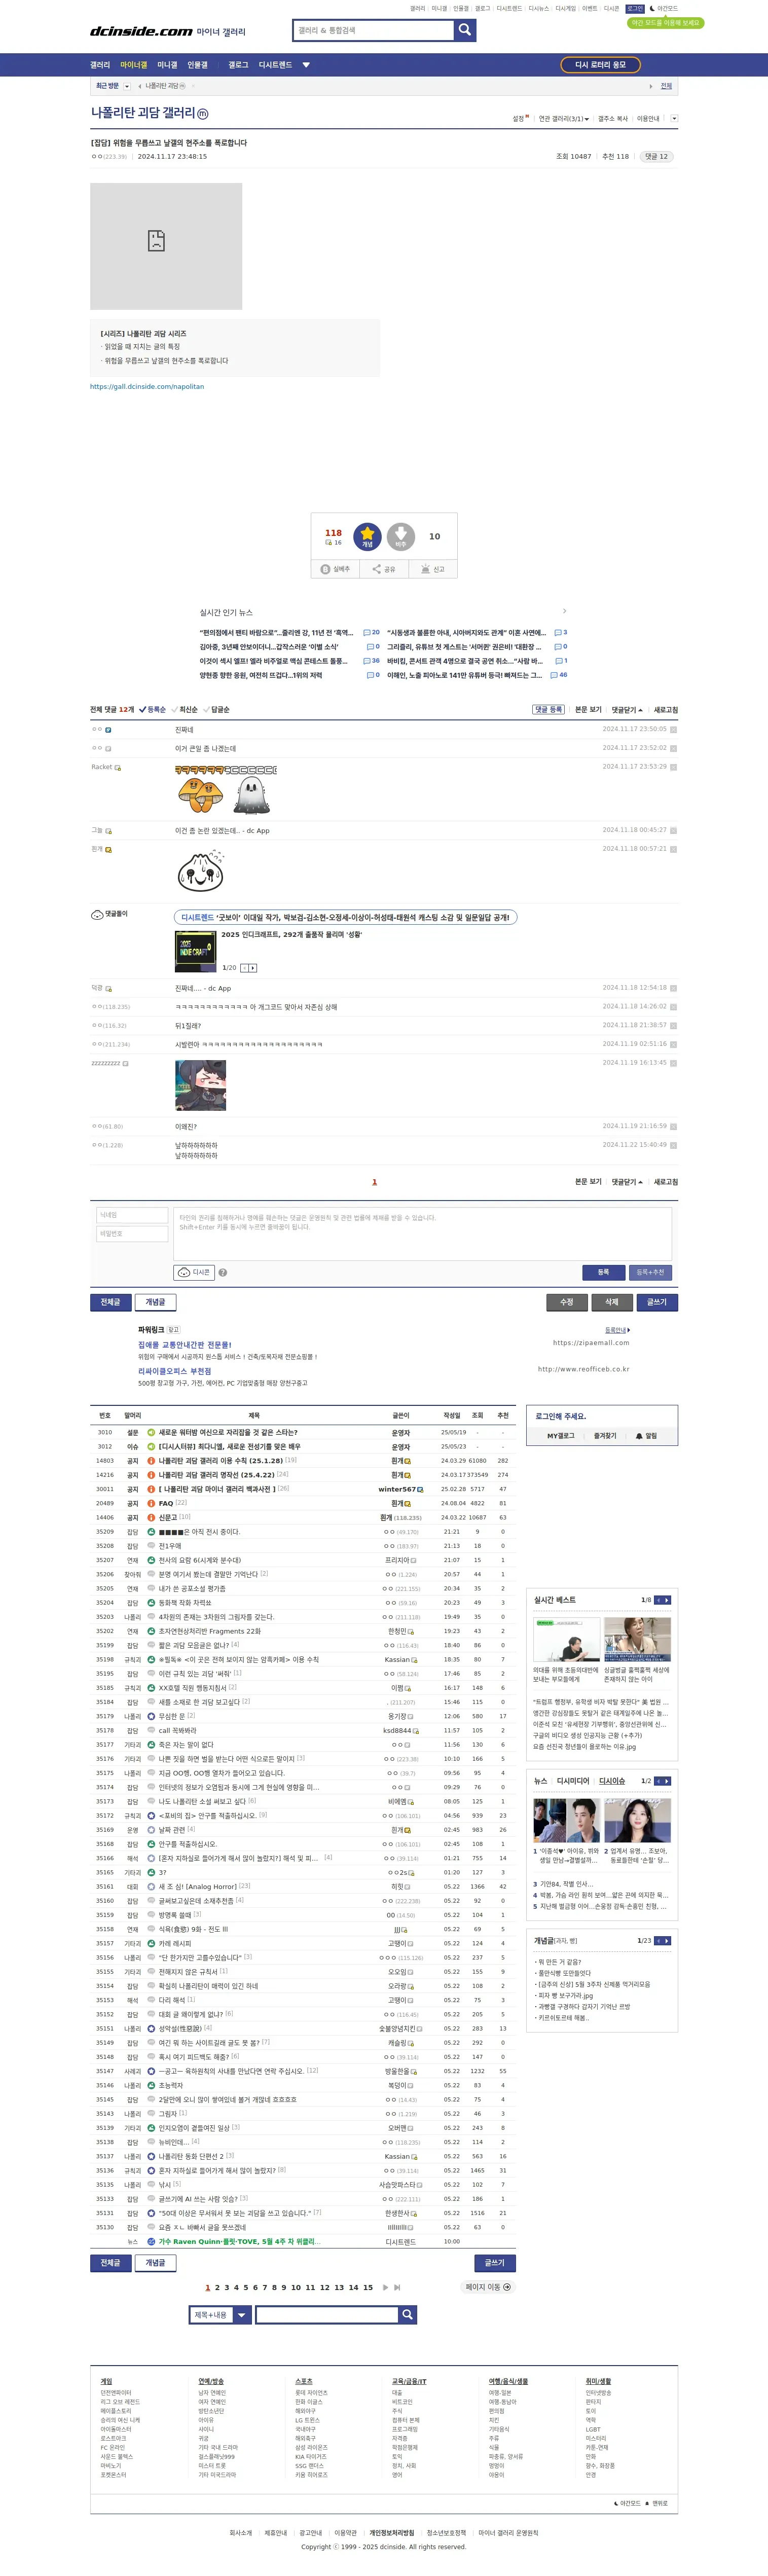Click the 댓글 등록 button
The width and height of the screenshot is (768, 2576).
click(548, 709)
